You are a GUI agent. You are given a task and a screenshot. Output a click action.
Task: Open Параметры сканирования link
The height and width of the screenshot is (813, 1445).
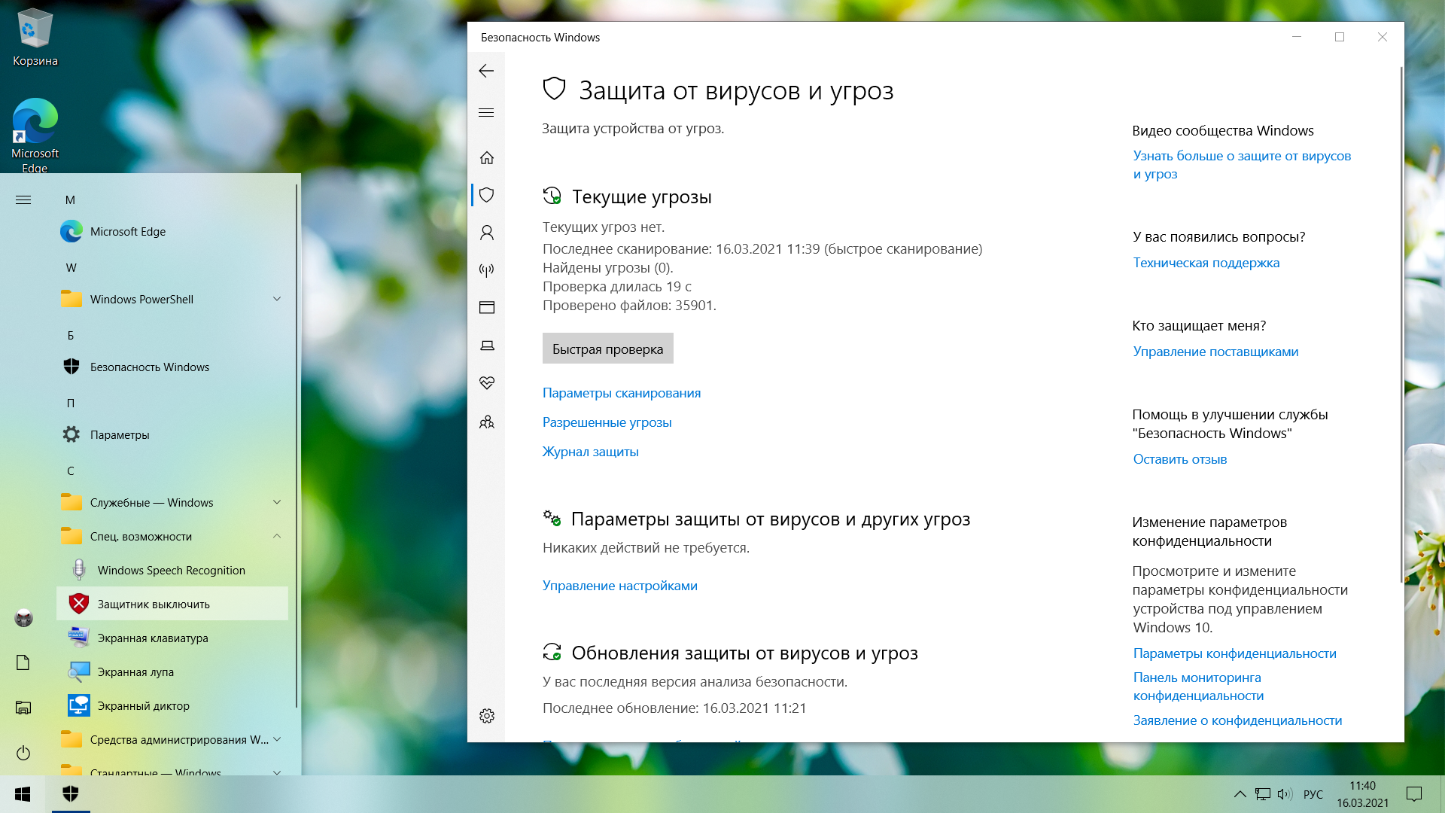click(x=622, y=393)
